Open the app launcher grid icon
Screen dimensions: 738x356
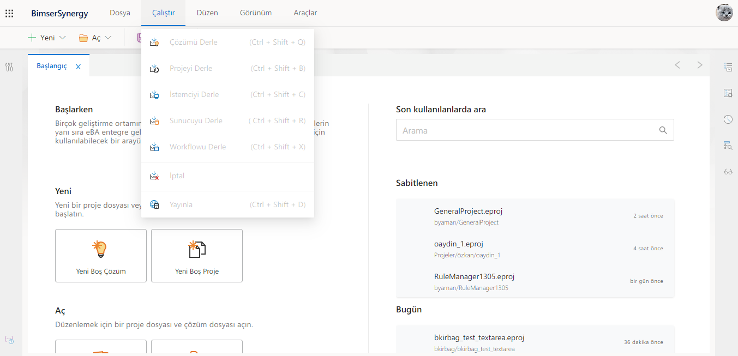(x=9, y=13)
